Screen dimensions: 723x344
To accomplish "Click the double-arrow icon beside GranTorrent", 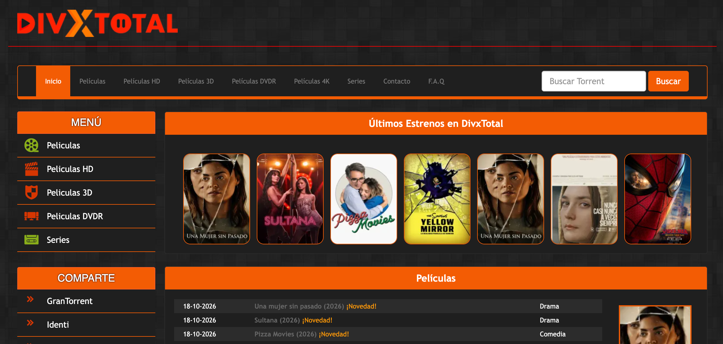I will [30, 299].
